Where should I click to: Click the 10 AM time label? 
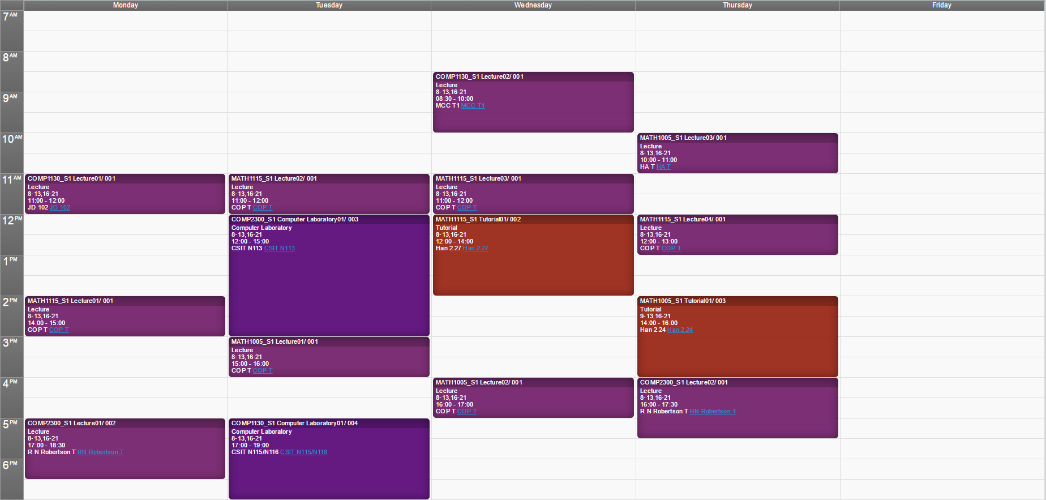click(12, 139)
